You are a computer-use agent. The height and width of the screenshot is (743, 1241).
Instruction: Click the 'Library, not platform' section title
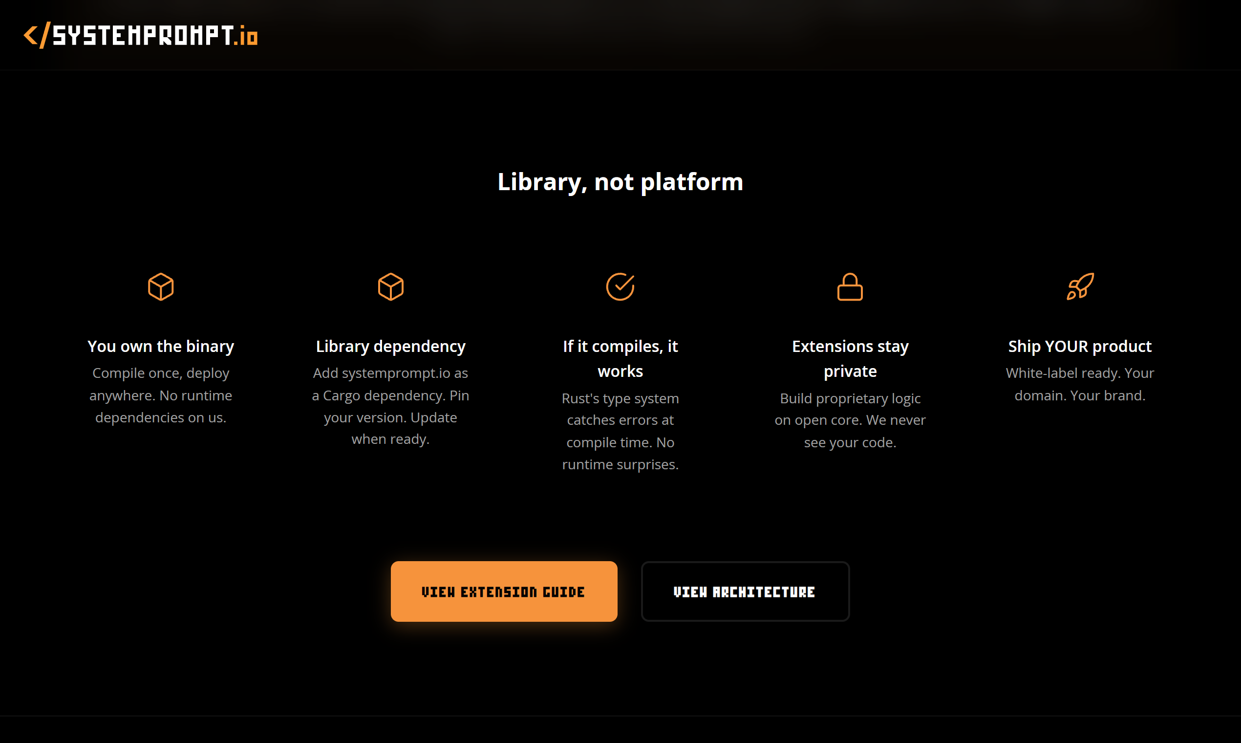pyautogui.click(x=620, y=182)
